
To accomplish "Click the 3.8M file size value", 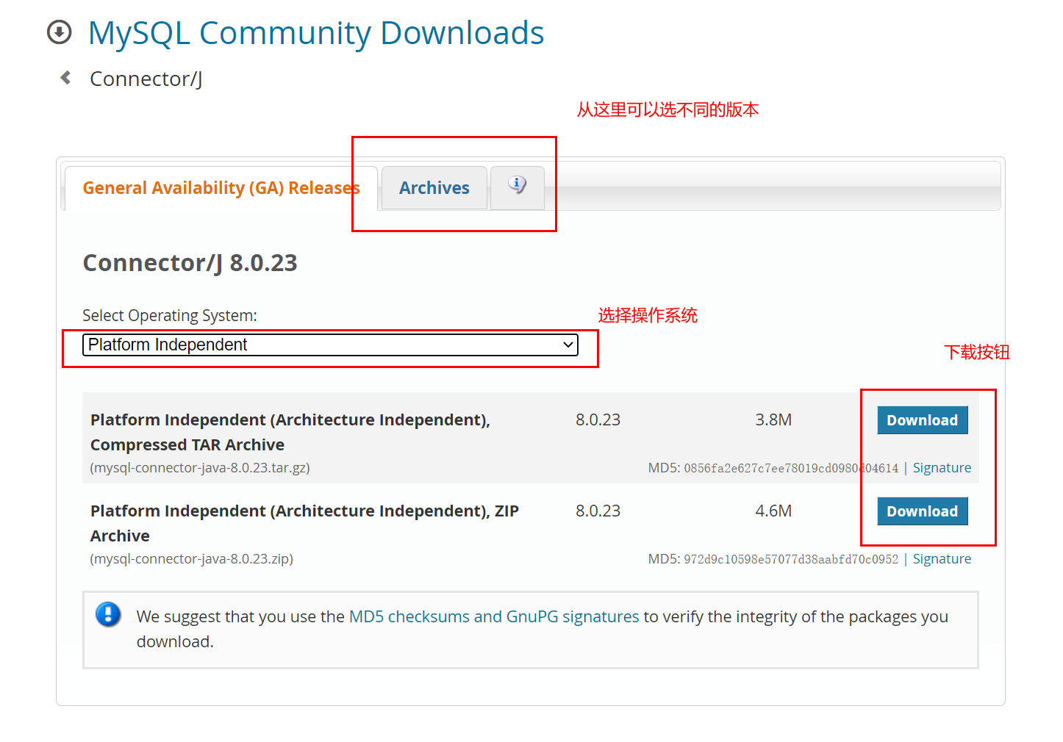I will [x=774, y=419].
